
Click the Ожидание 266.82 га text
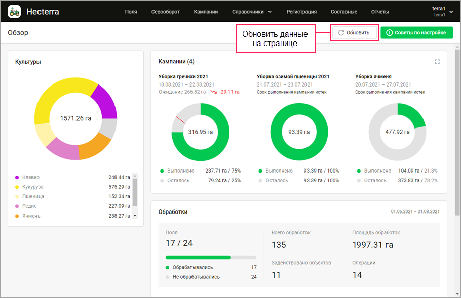pos(182,92)
